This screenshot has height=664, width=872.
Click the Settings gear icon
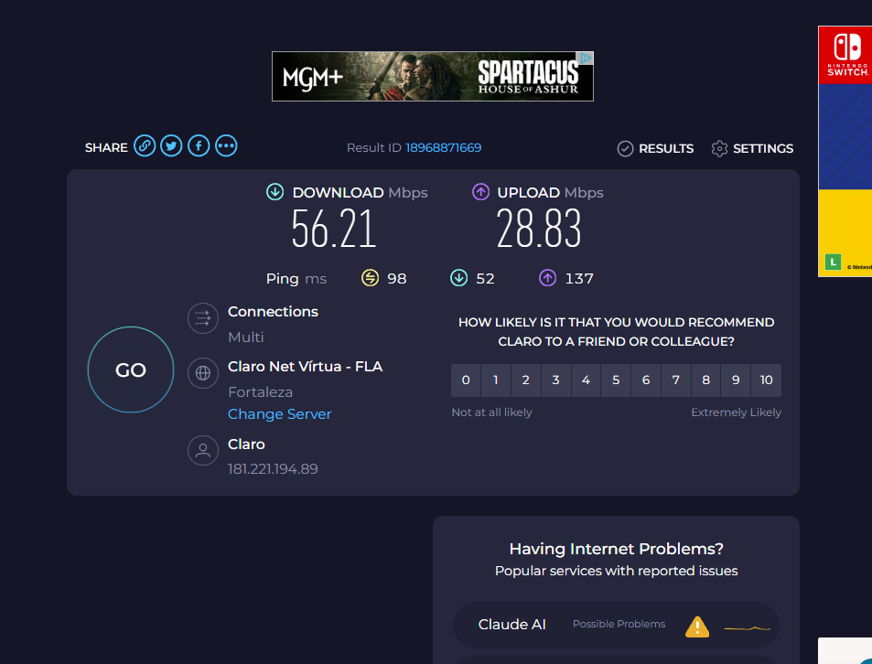719,147
